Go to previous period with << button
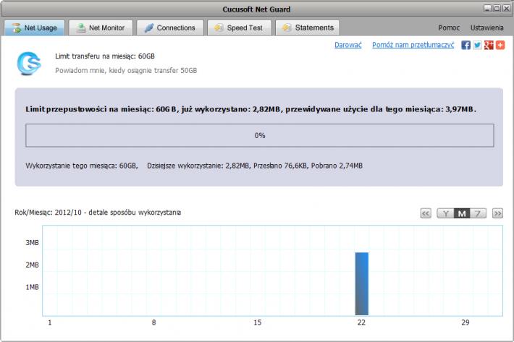The width and height of the screenshot is (514, 342). click(x=426, y=213)
